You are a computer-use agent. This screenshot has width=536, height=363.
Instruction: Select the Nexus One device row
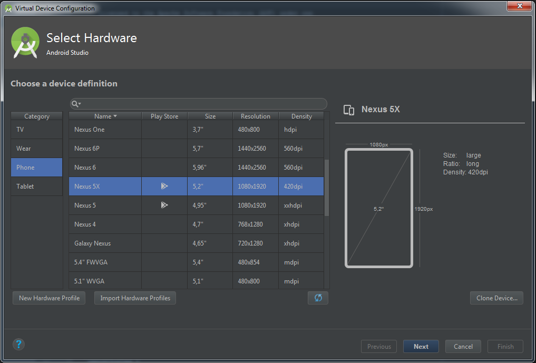tap(196, 130)
